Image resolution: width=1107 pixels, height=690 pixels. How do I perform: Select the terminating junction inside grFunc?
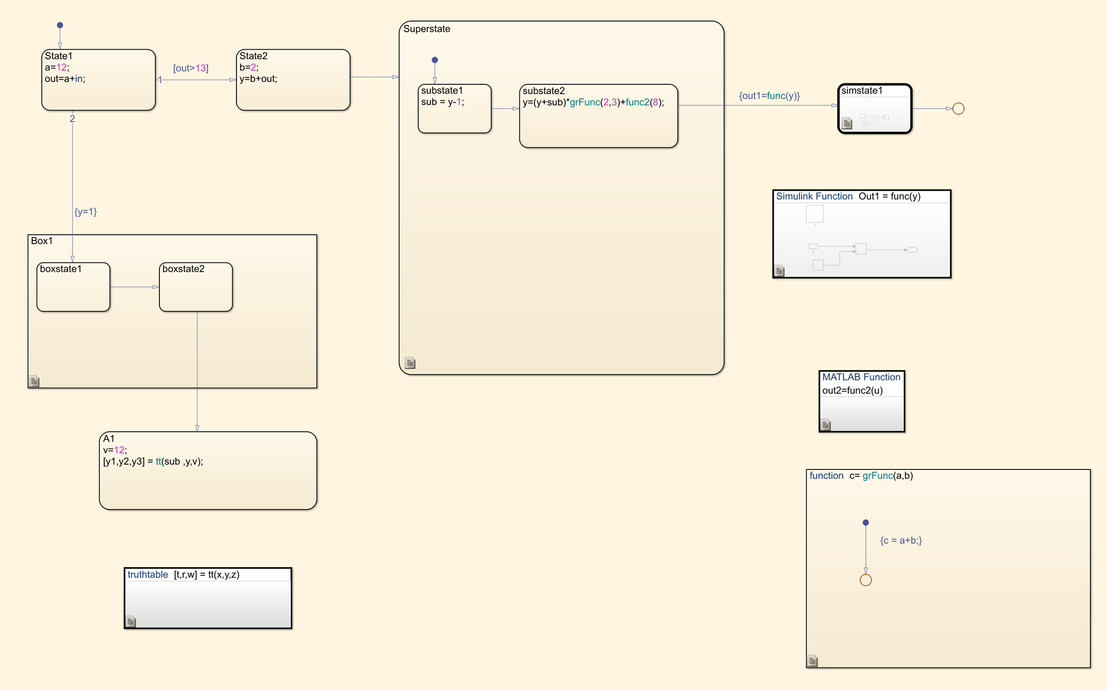[866, 580]
